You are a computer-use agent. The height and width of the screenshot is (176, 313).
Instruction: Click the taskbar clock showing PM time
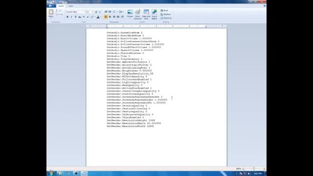coord(258,174)
